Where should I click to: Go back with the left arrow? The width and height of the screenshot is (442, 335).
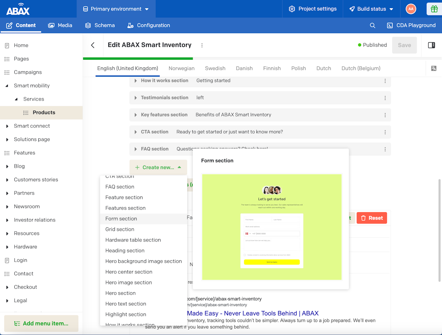tap(93, 45)
